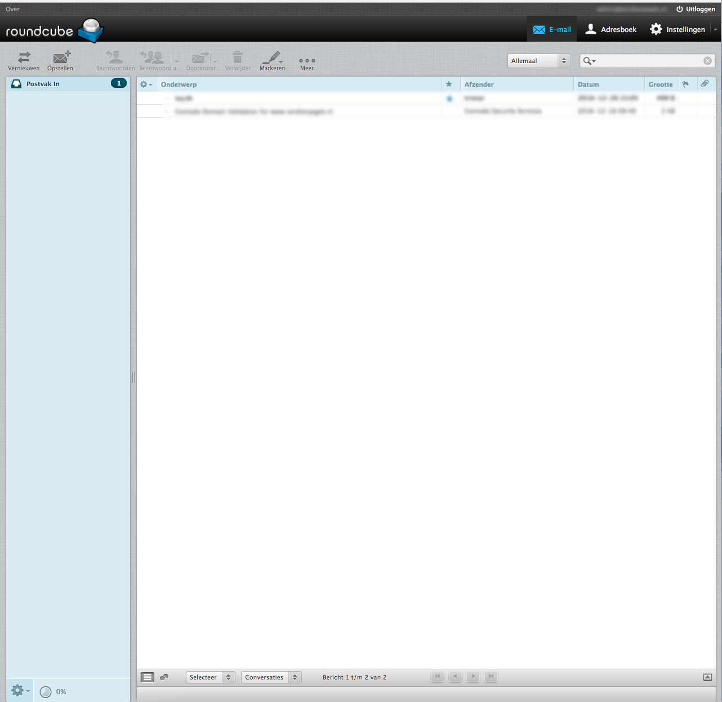Toggle the preview pane arrow icon
Image resolution: width=722 pixels, height=702 pixels.
[x=707, y=677]
